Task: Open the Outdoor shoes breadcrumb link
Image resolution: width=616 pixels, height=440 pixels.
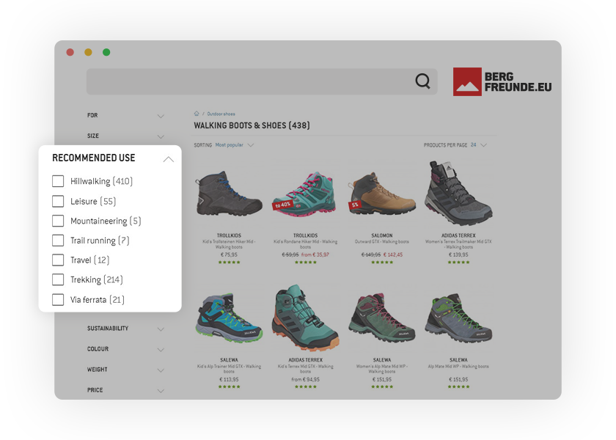Action: (x=221, y=114)
